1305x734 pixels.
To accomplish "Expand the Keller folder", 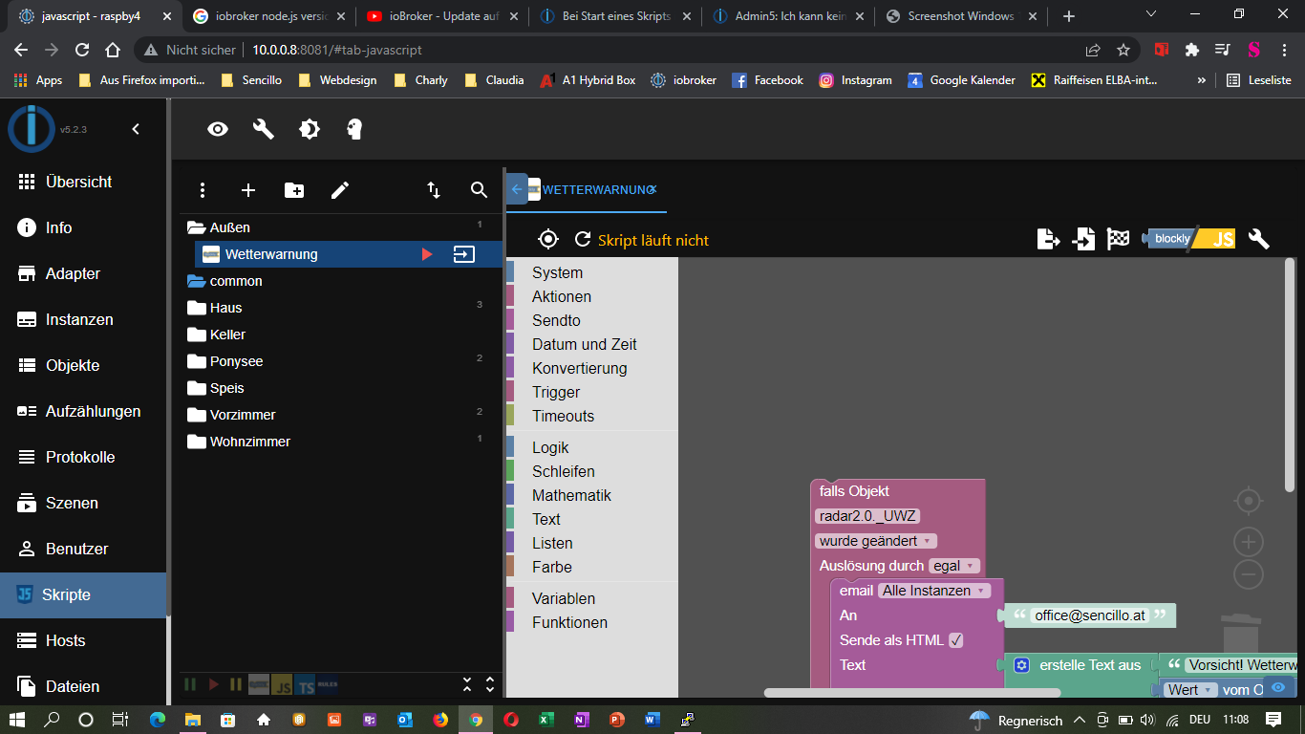I will coord(197,335).
